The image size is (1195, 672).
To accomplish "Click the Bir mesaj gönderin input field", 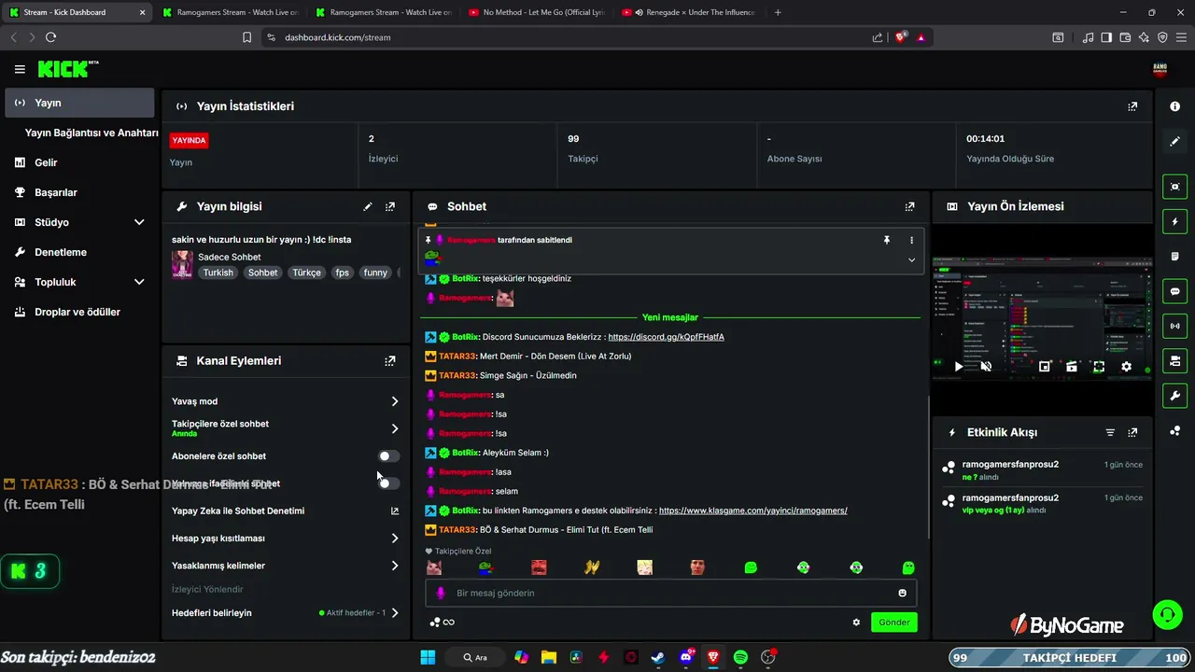I will (x=671, y=593).
